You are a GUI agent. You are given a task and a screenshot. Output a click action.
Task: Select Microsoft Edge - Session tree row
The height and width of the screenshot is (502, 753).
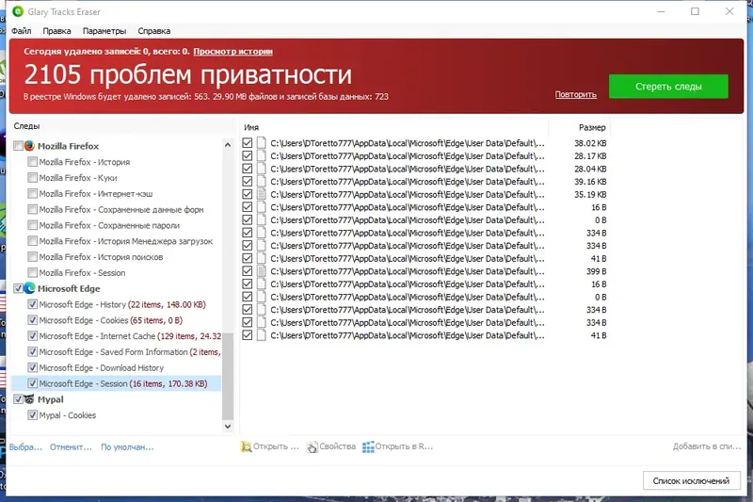click(x=116, y=383)
